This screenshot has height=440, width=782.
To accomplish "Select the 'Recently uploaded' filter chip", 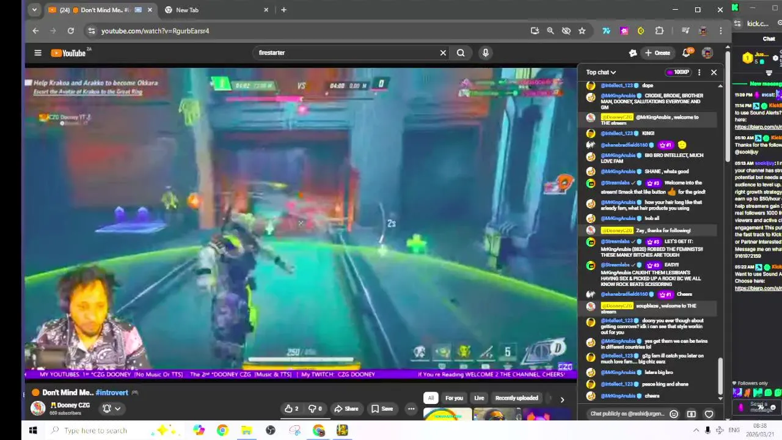I will coord(517,398).
